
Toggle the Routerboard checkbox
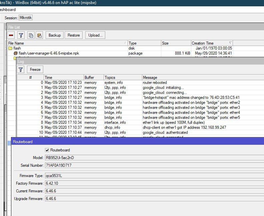click(47, 150)
